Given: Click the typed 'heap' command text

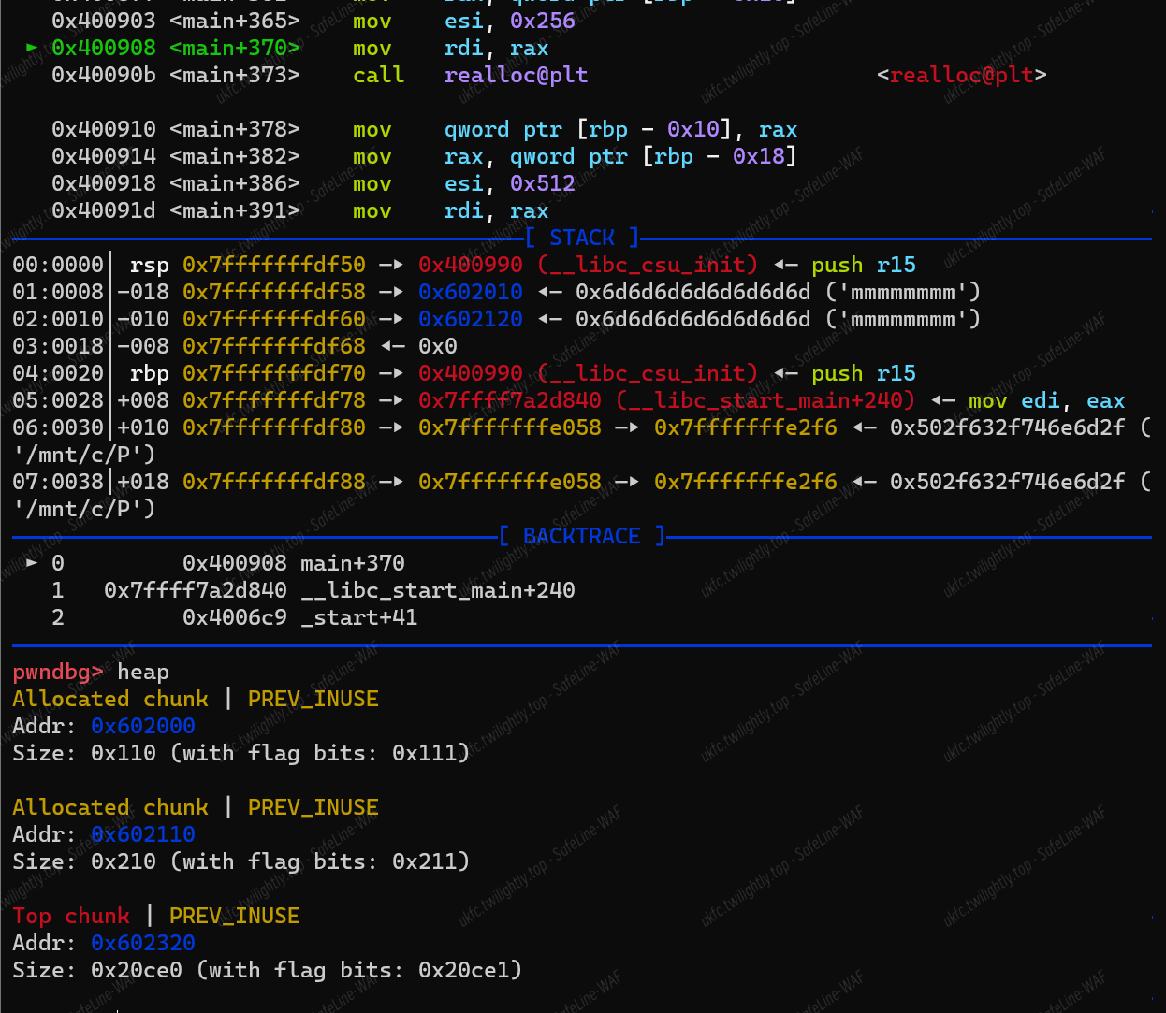Looking at the screenshot, I should pyautogui.click(x=143, y=672).
